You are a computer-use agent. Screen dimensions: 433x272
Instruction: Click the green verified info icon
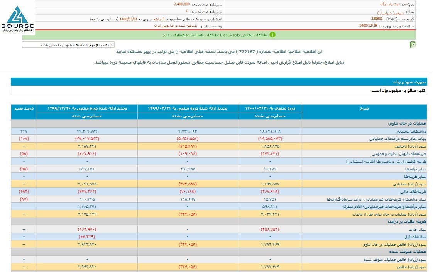[272, 35]
